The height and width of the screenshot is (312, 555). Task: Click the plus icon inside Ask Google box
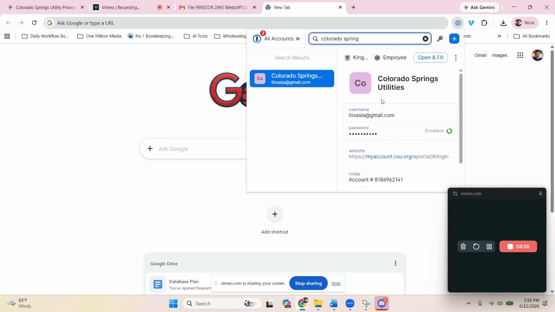coord(150,149)
